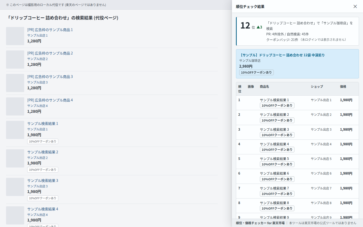Click the サンプル珈琲店 shop name in card

tap(250, 61)
